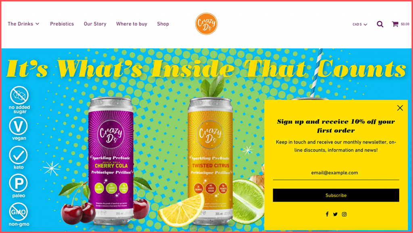Open the shopping cart icon
Image resolution: width=413 pixels, height=233 pixels.
395,24
